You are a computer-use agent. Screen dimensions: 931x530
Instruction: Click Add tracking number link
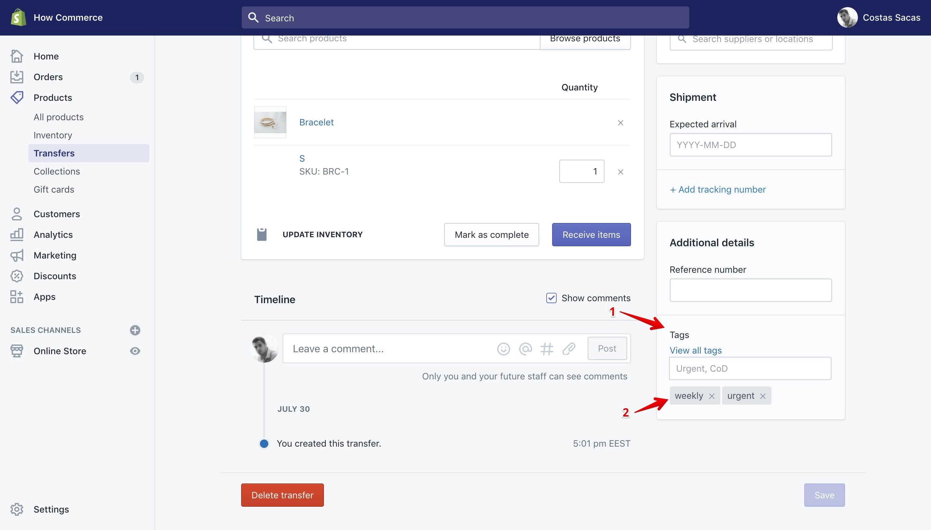coord(718,190)
